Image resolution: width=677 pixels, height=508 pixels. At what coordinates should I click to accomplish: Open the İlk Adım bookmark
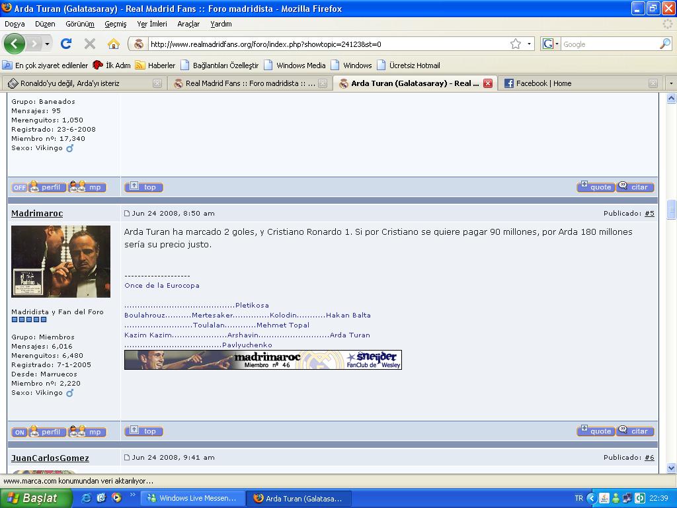pos(112,65)
